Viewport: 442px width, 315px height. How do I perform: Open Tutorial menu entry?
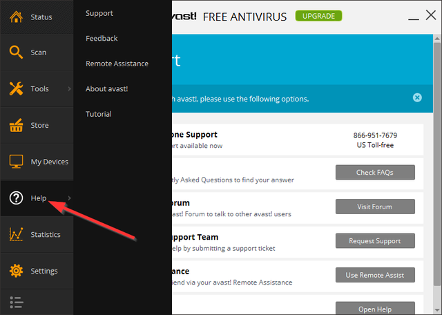(x=98, y=114)
